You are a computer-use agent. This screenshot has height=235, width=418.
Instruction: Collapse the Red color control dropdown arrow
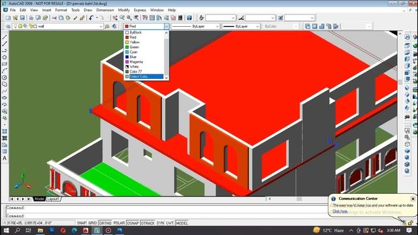167,26
